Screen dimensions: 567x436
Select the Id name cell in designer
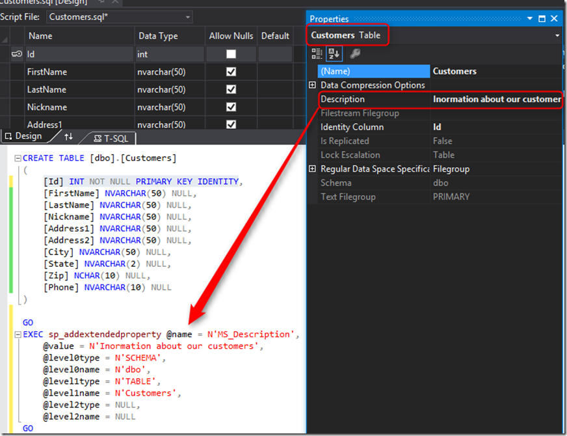pos(79,54)
